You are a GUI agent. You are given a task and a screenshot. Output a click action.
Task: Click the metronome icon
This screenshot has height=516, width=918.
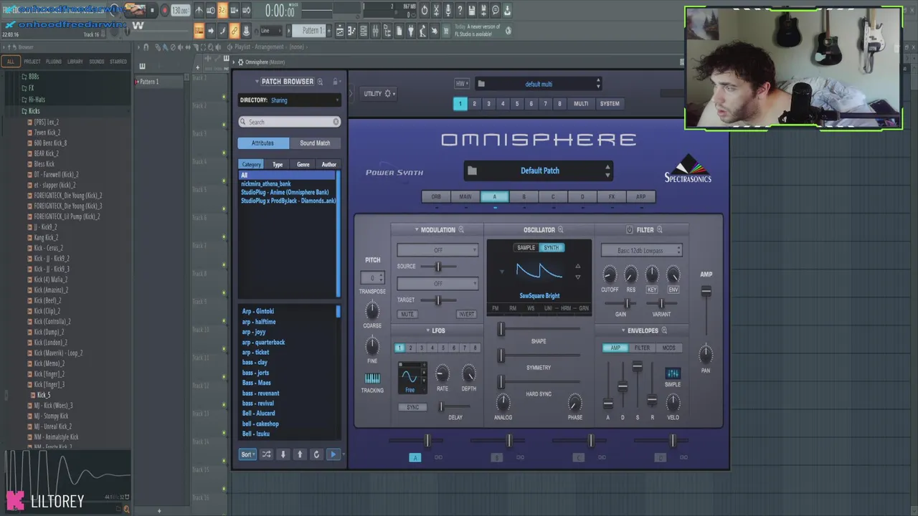click(x=199, y=10)
